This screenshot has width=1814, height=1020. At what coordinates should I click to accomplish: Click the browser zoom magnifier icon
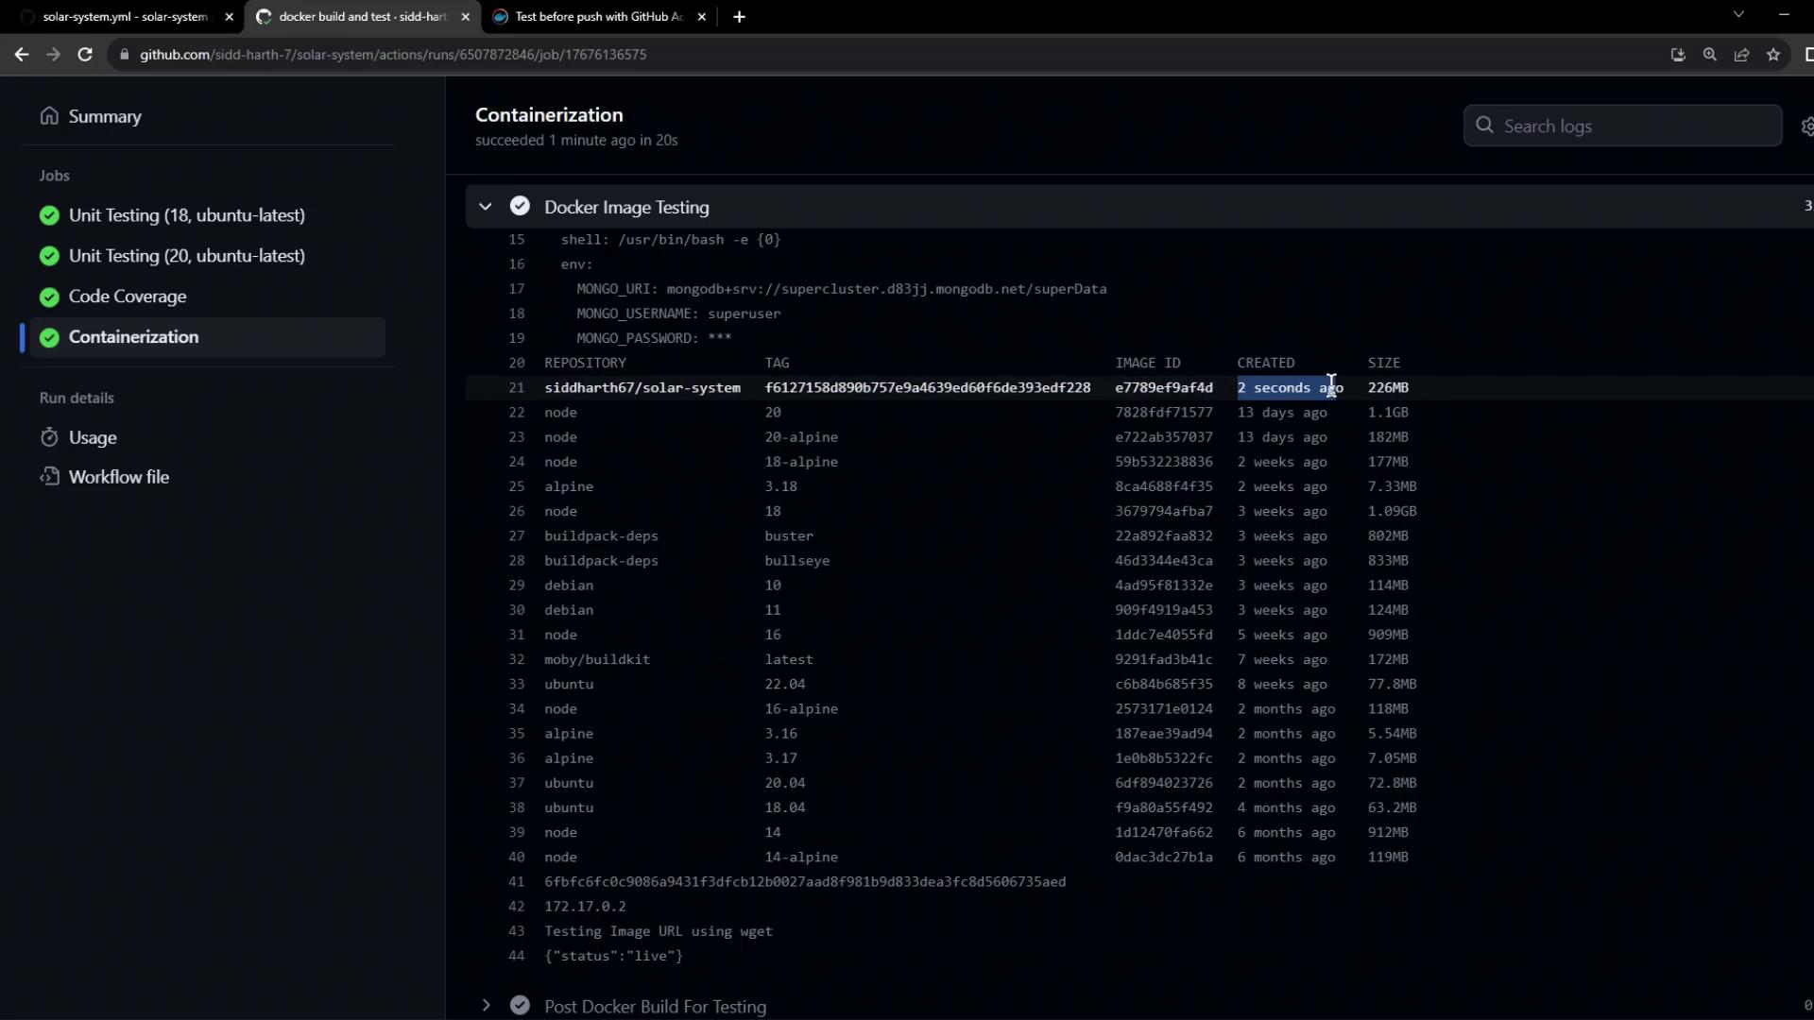pos(1709,55)
